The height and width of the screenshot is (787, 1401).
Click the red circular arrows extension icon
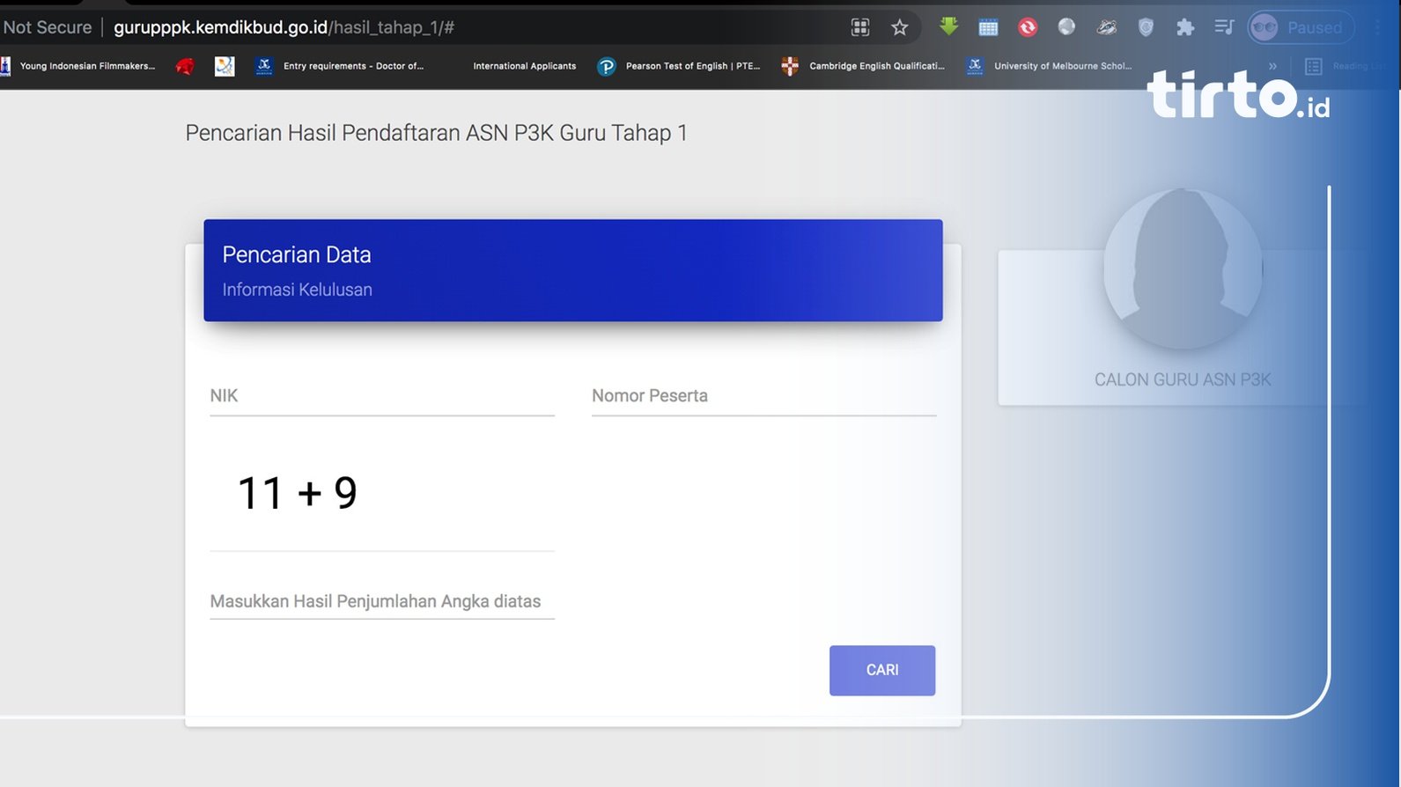point(1028,27)
